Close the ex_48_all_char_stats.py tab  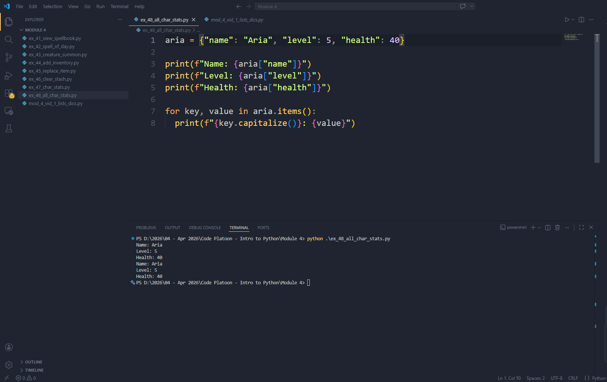tap(194, 20)
